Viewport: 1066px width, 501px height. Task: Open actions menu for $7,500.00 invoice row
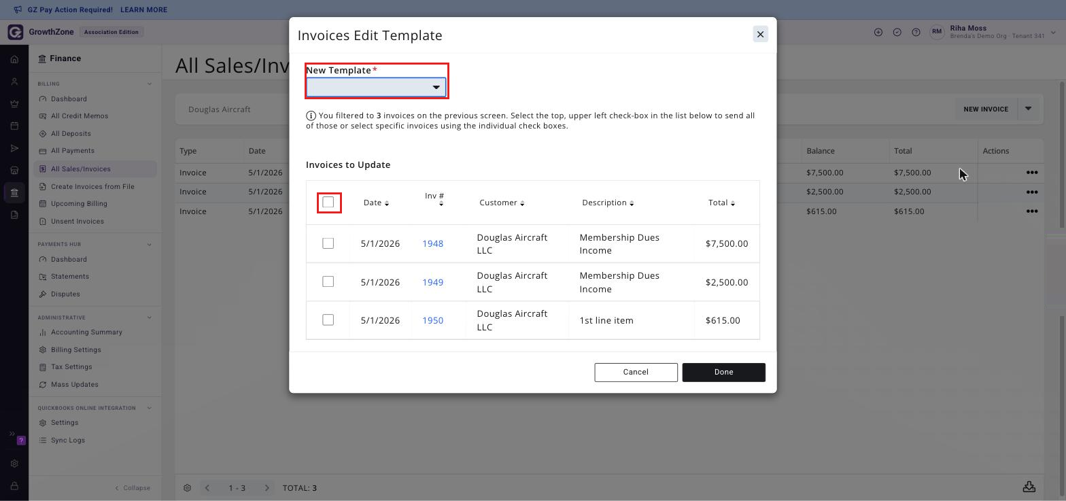1031,173
